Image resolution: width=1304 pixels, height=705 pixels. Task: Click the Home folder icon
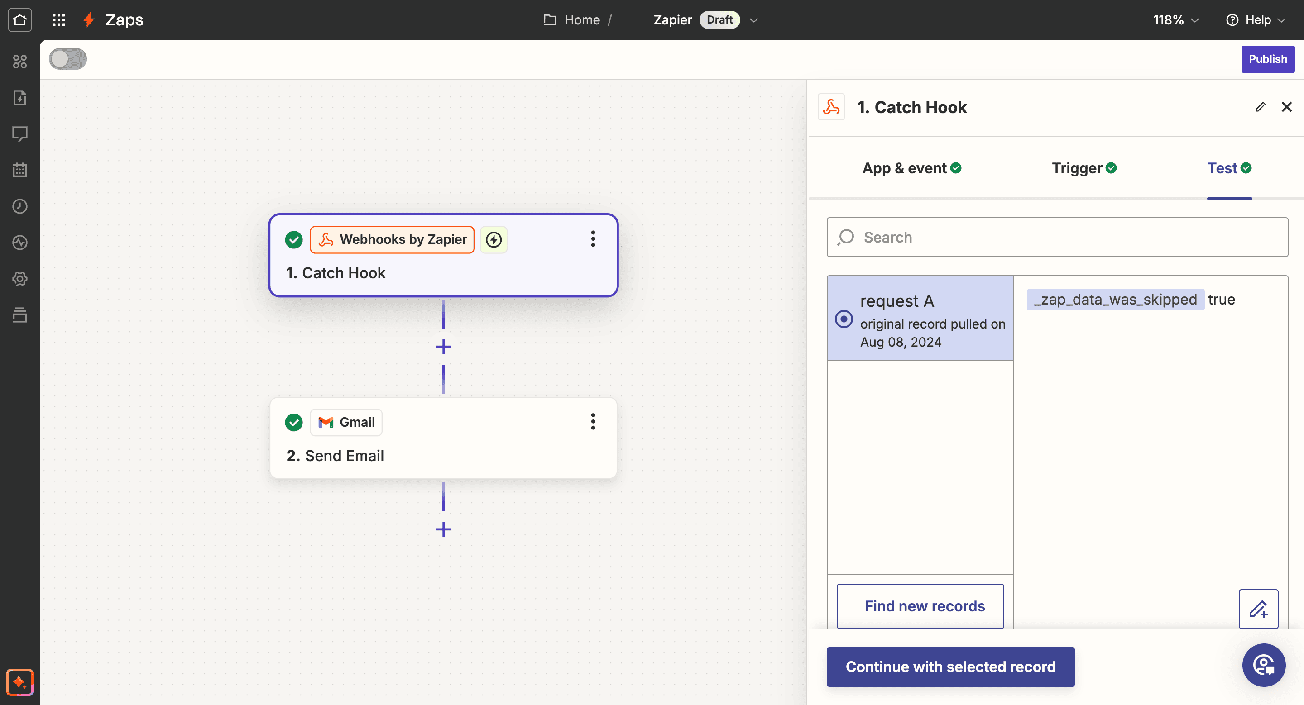[x=550, y=20]
